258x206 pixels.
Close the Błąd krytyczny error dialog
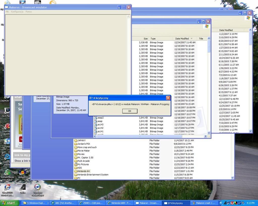pyautogui.click(x=168, y=98)
